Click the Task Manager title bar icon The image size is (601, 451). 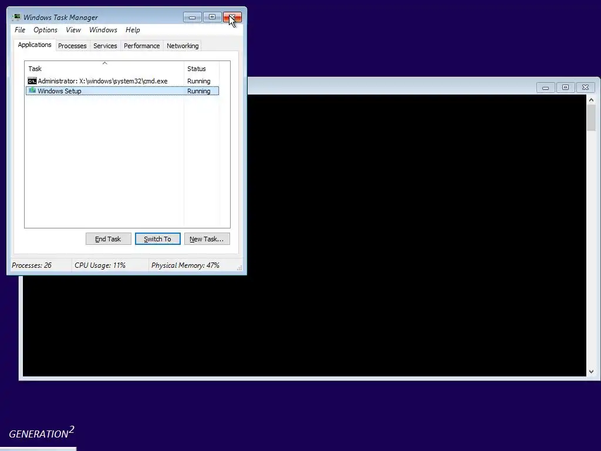tap(16, 17)
